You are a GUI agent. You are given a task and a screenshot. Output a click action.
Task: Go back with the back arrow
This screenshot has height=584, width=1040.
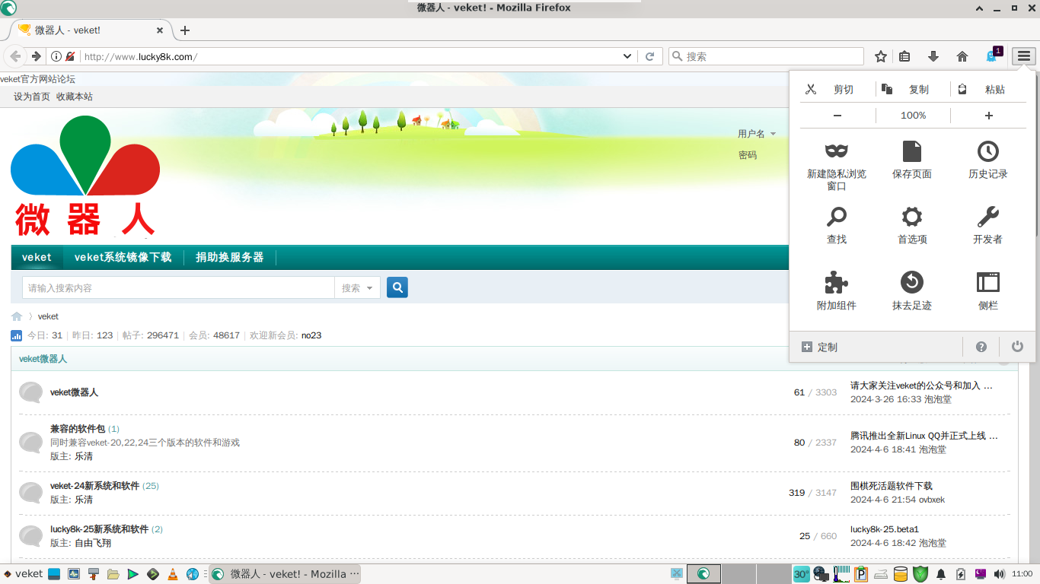[15, 56]
